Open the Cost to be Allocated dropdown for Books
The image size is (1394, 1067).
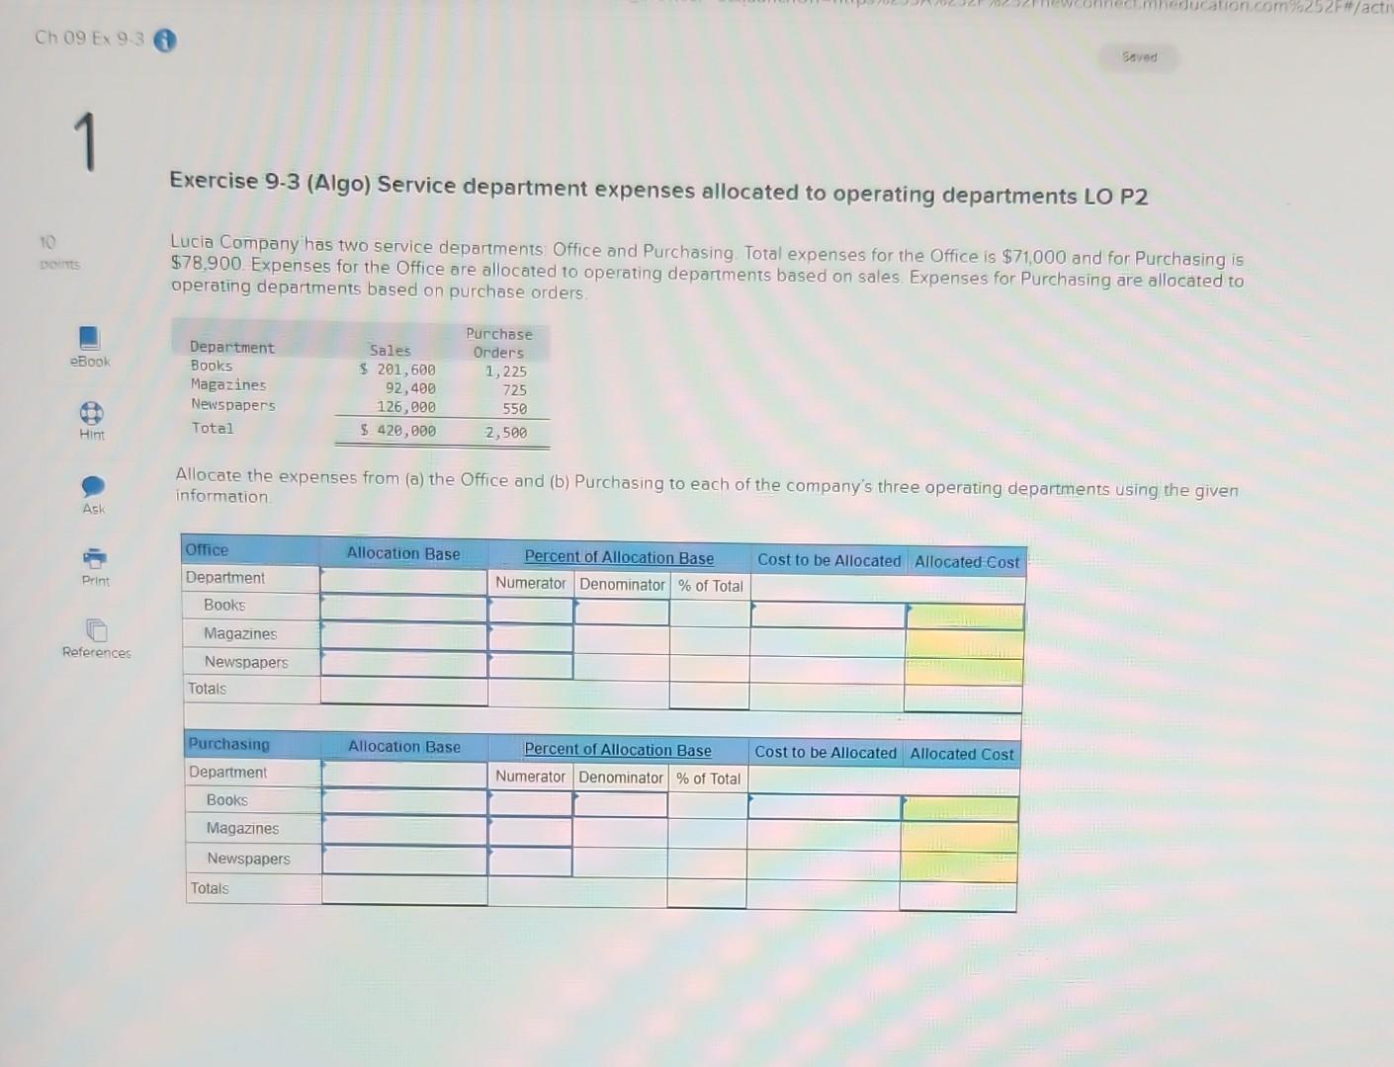828,615
